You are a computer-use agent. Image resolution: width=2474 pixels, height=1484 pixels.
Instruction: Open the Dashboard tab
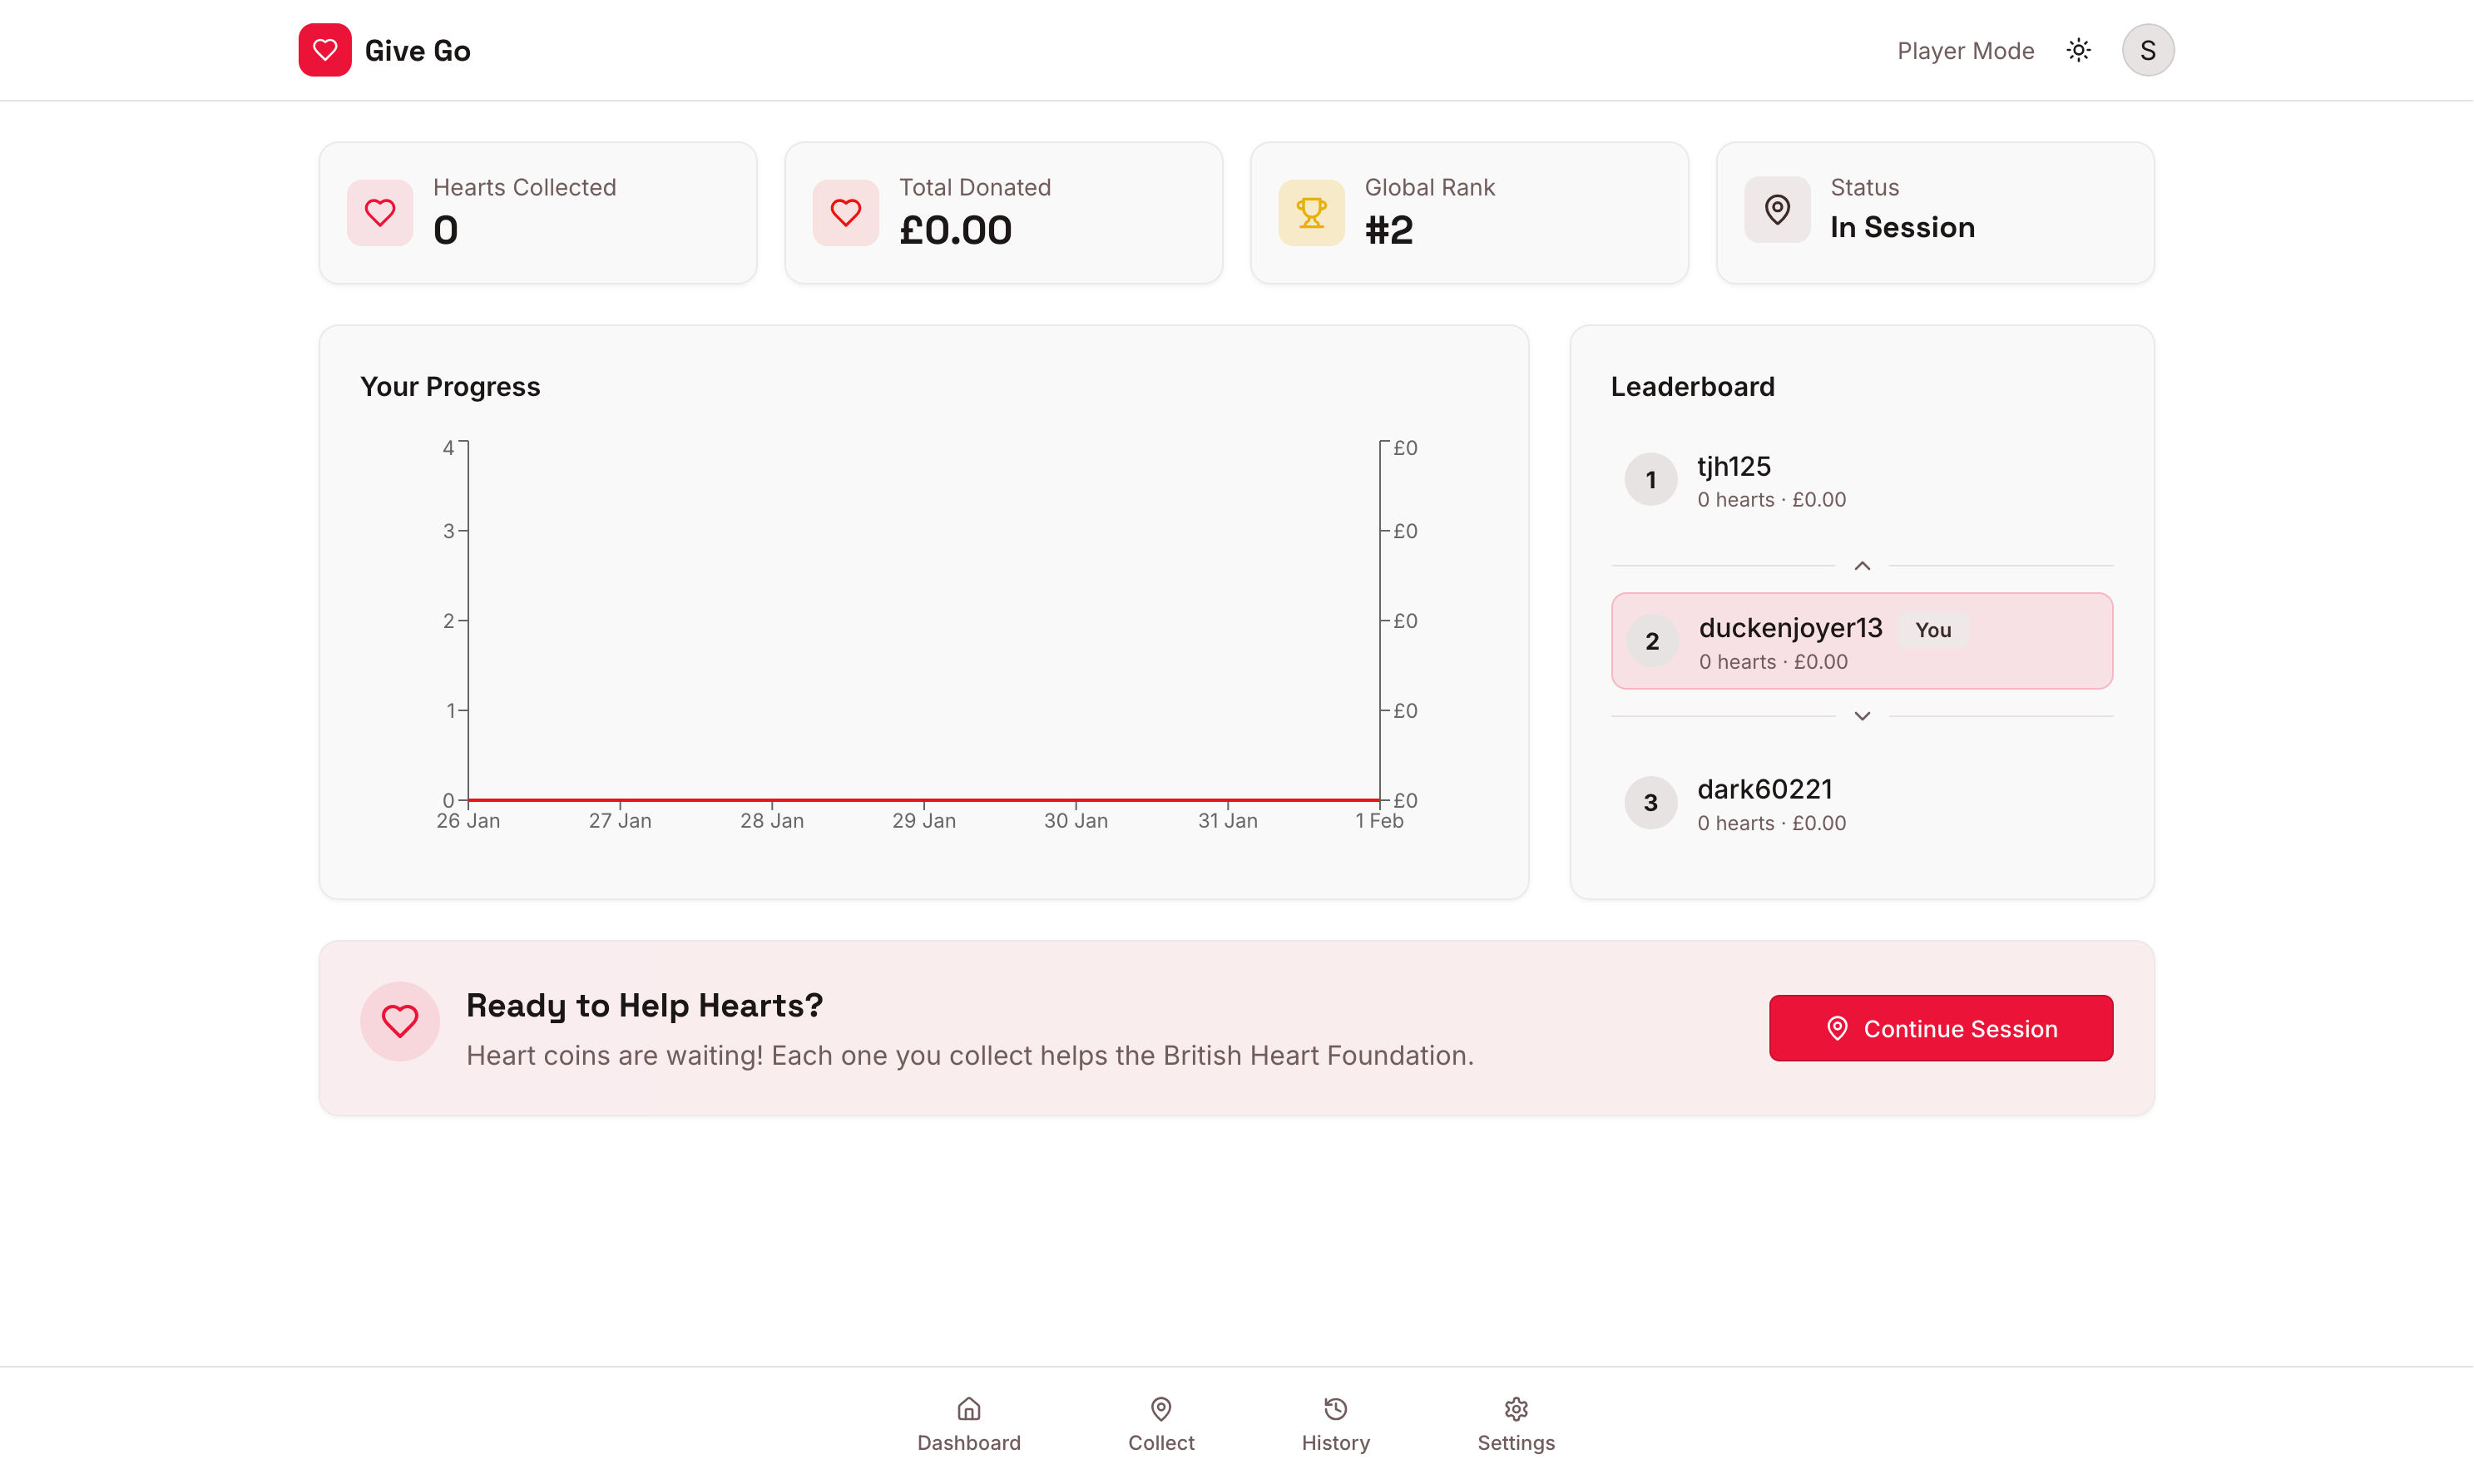click(968, 1424)
